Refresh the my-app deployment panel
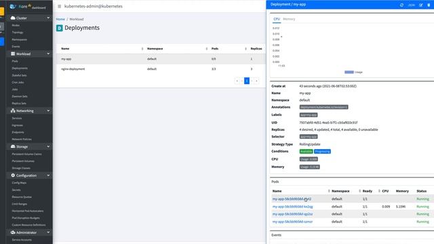This screenshot has width=434, height=244. pyautogui.click(x=401, y=5)
